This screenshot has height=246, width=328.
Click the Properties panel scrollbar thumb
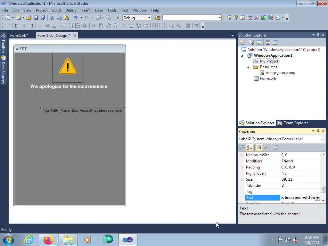[x=323, y=189]
